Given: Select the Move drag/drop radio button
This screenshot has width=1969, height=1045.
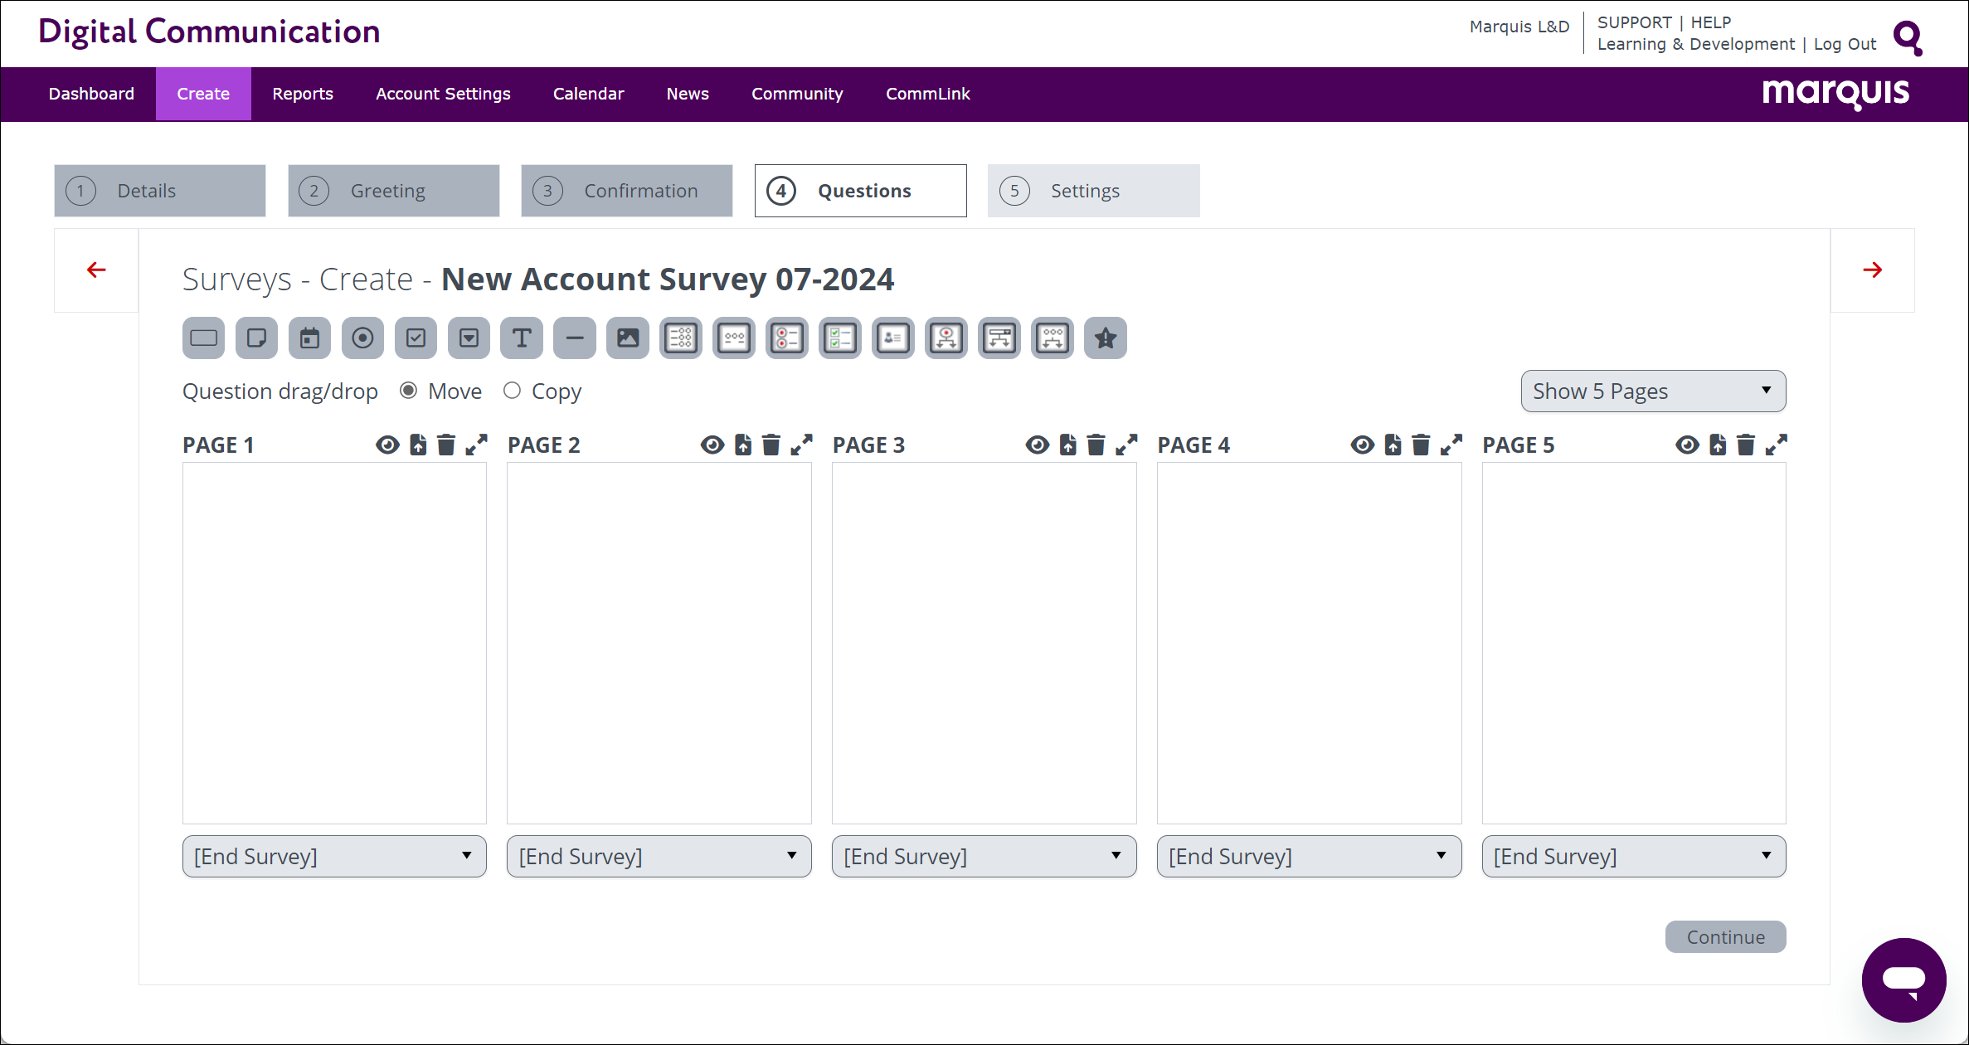Looking at the screenshot, I should click(408, 391).
